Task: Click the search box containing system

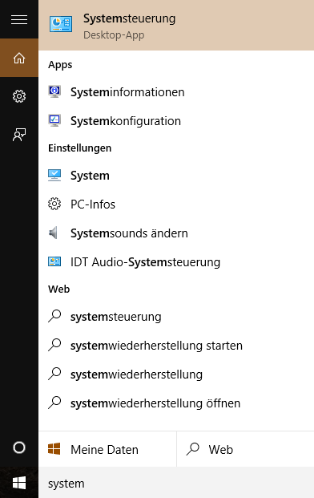Action: coord(176,484)
